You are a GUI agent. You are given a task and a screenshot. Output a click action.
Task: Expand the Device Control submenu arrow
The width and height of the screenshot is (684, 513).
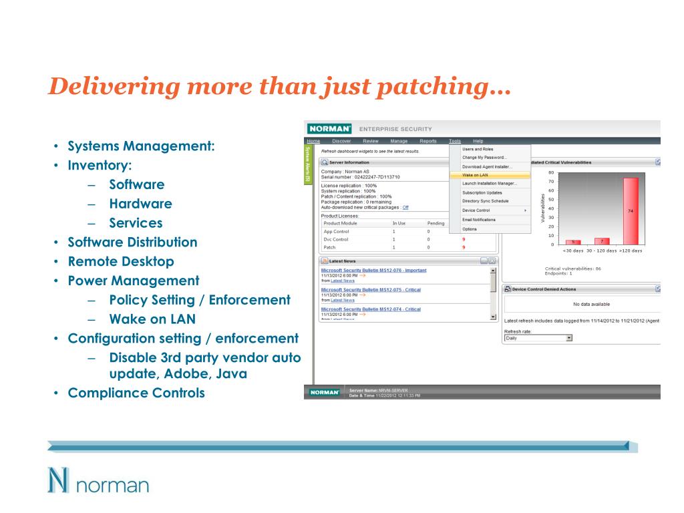(525, 210)
